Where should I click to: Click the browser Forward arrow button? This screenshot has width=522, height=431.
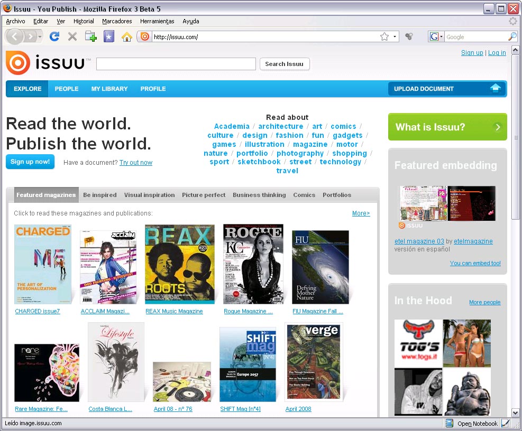[30, 36]
